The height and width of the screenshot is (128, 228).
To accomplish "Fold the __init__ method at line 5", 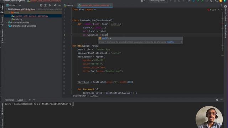I will click(x=71, y=24).
